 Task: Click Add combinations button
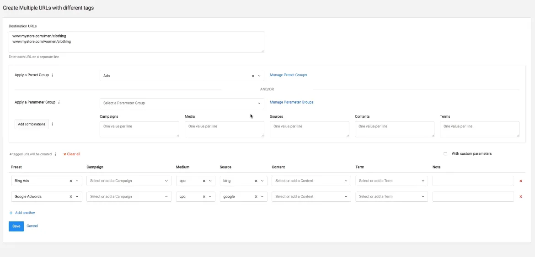(x=32, y=124)
